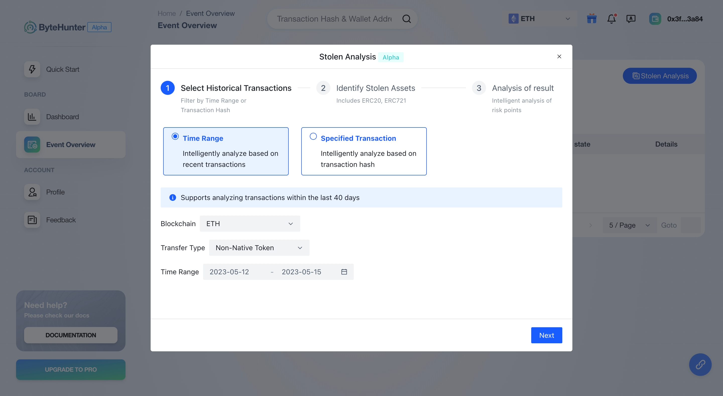
Task: Click the Event Overview grid icon
Action: click(31, 144)
